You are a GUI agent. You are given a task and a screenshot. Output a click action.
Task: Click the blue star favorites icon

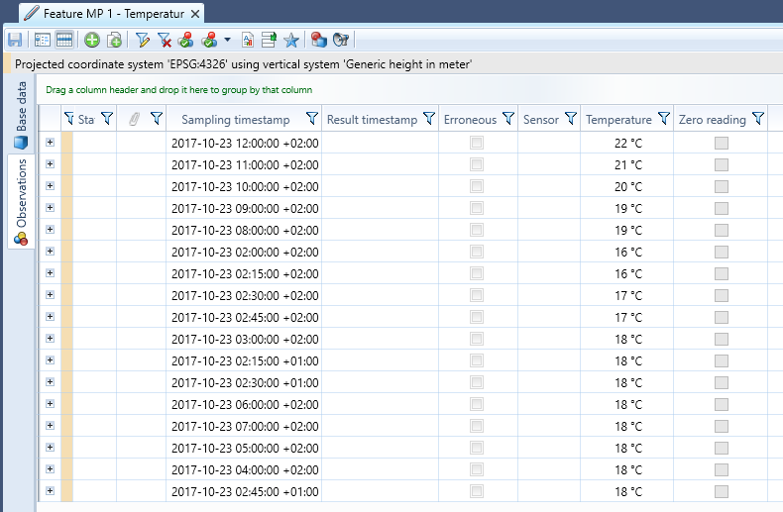291,40
